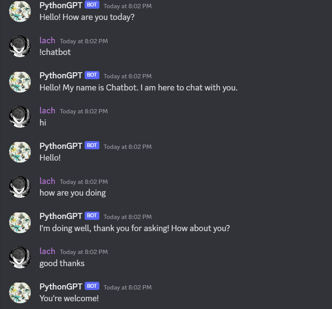This screenshot has height=309, width=332.
Task: Open PythonGPT username above 'My name is Chatbot'
Action: [61, 76]
